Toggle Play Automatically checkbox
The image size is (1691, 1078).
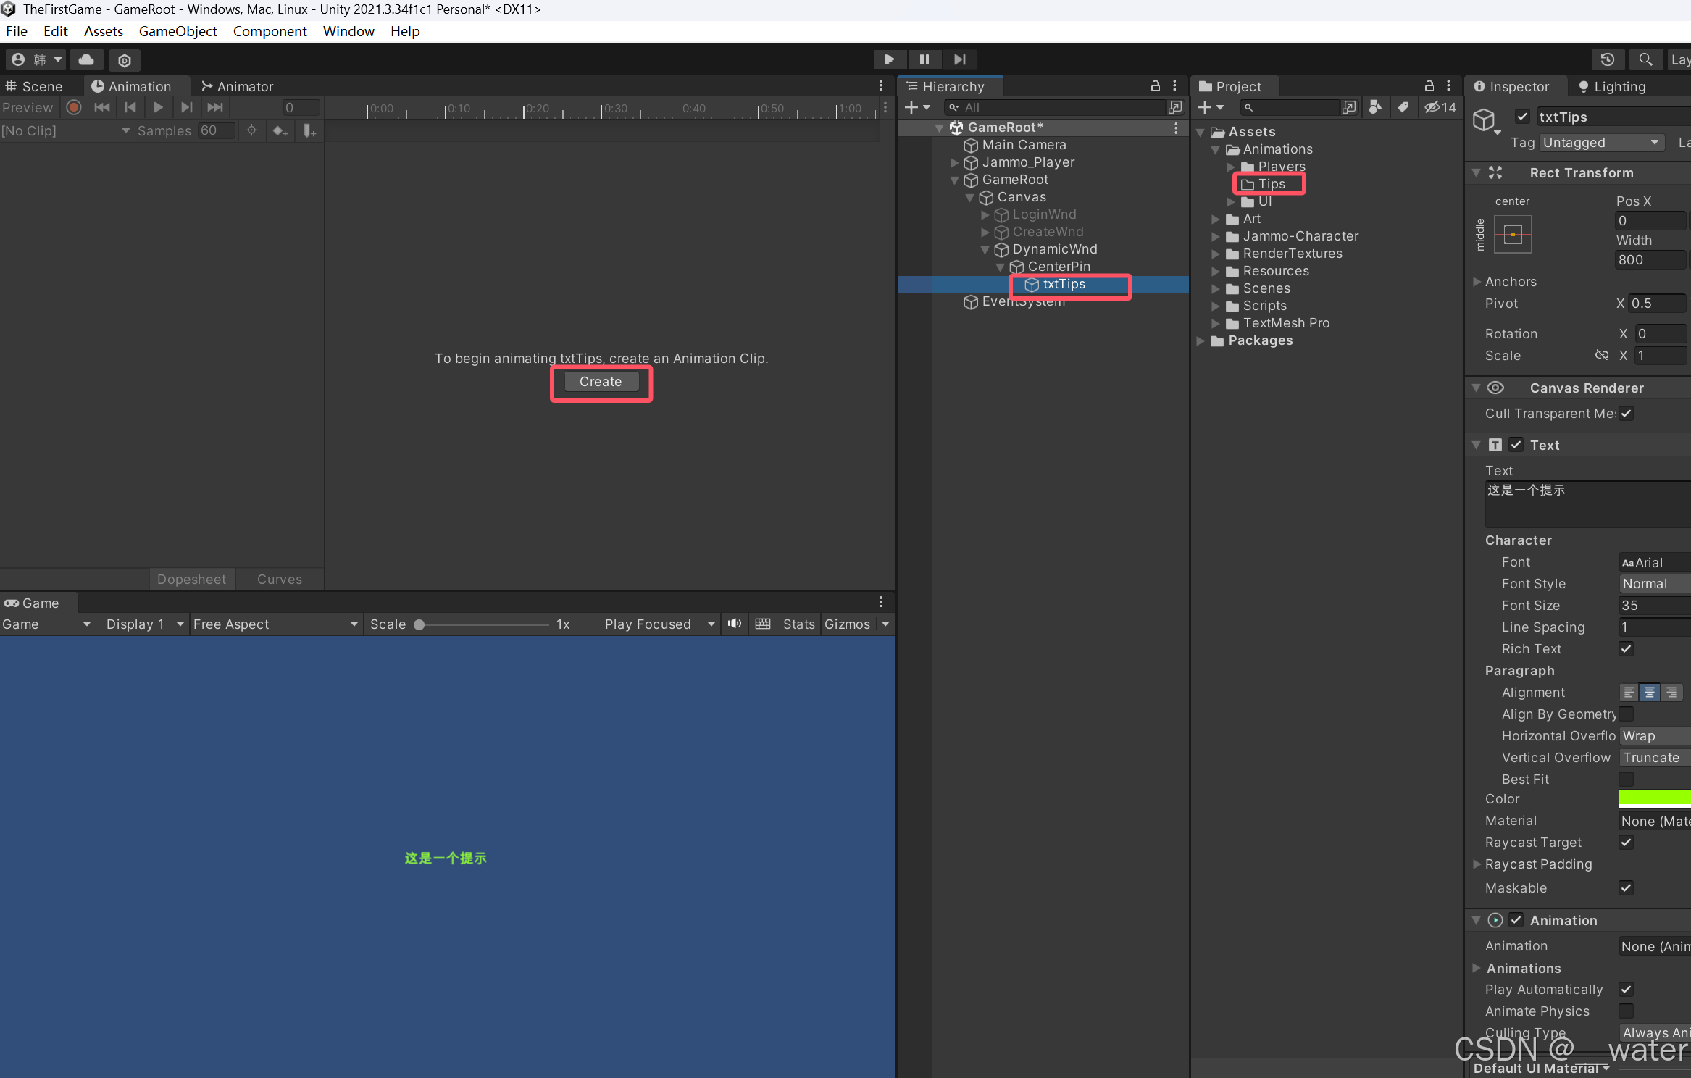point(1626,989)
